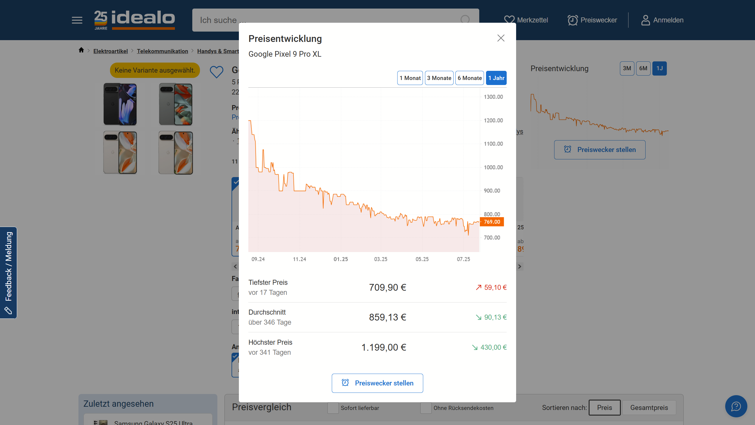The height and width of the screenshot is (425, 755).
Task: Click Preiswecker stellen in the dialog
Action: 377,383
